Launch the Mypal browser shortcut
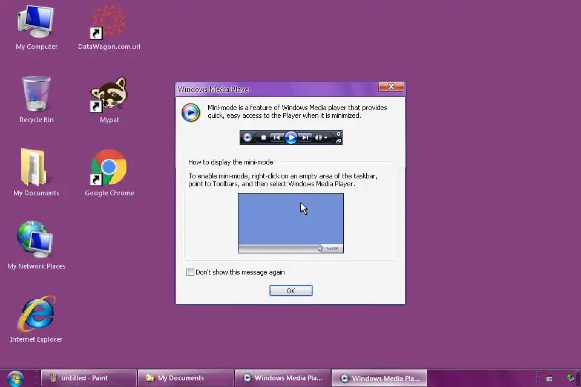 click(109, 100)
